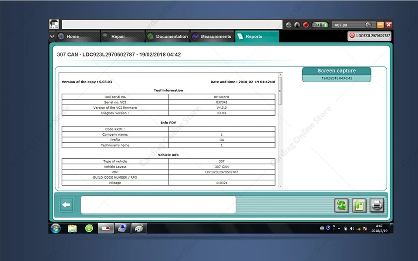Click the 307 CAN report title
This screenshot has width=418, height=261.
[x=118, y=55]
